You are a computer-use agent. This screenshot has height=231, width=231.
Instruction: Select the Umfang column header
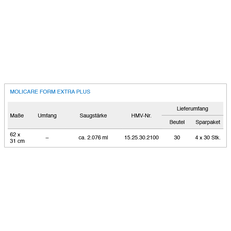click(47, 115)
